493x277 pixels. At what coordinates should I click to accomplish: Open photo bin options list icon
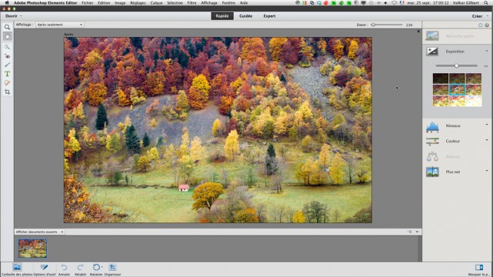pyautogui.click(x=409, y=232)
